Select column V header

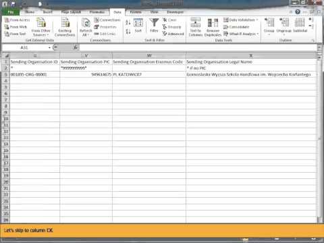point(86,55)
